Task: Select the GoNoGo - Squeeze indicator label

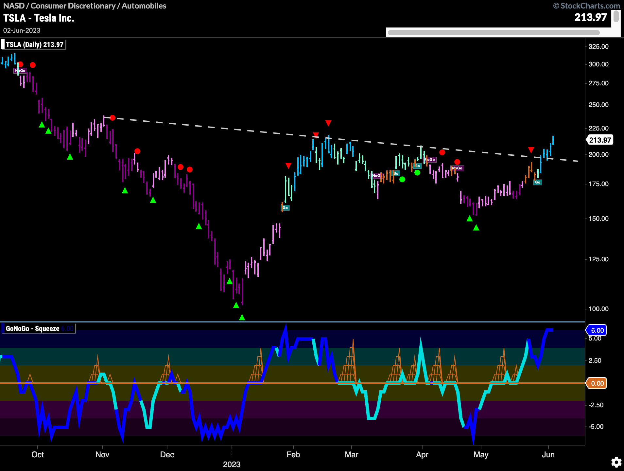Action: 38,328
